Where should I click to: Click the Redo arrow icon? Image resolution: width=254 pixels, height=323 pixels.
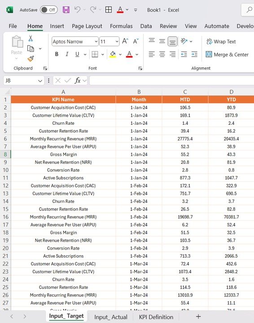tap(93, 9)
